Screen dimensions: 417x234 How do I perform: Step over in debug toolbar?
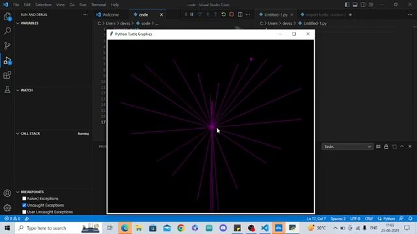coord(200,14)
